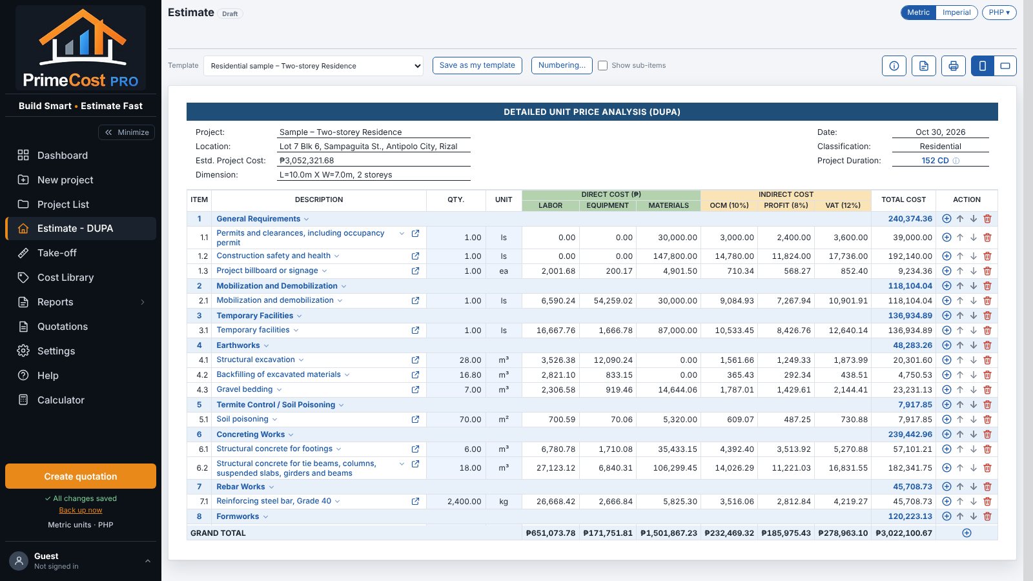
Task: Add item after Structural concrete for footings
Action: coord(946,449)
